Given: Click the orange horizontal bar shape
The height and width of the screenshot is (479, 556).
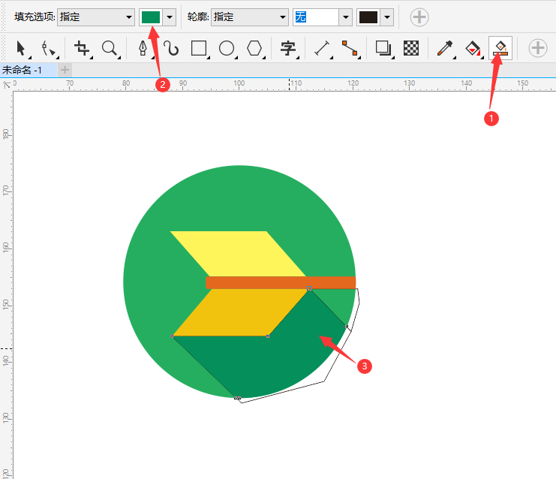Looking at the screenshot, I should (281, 283).
